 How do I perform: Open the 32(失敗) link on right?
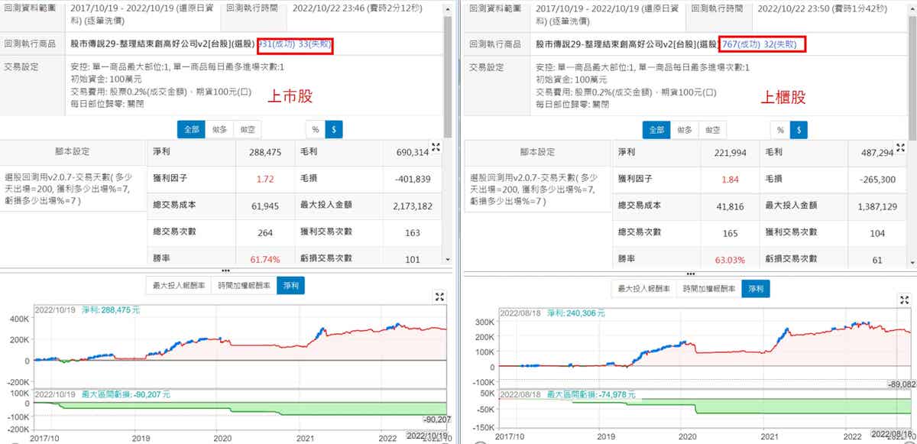(781, 44)
